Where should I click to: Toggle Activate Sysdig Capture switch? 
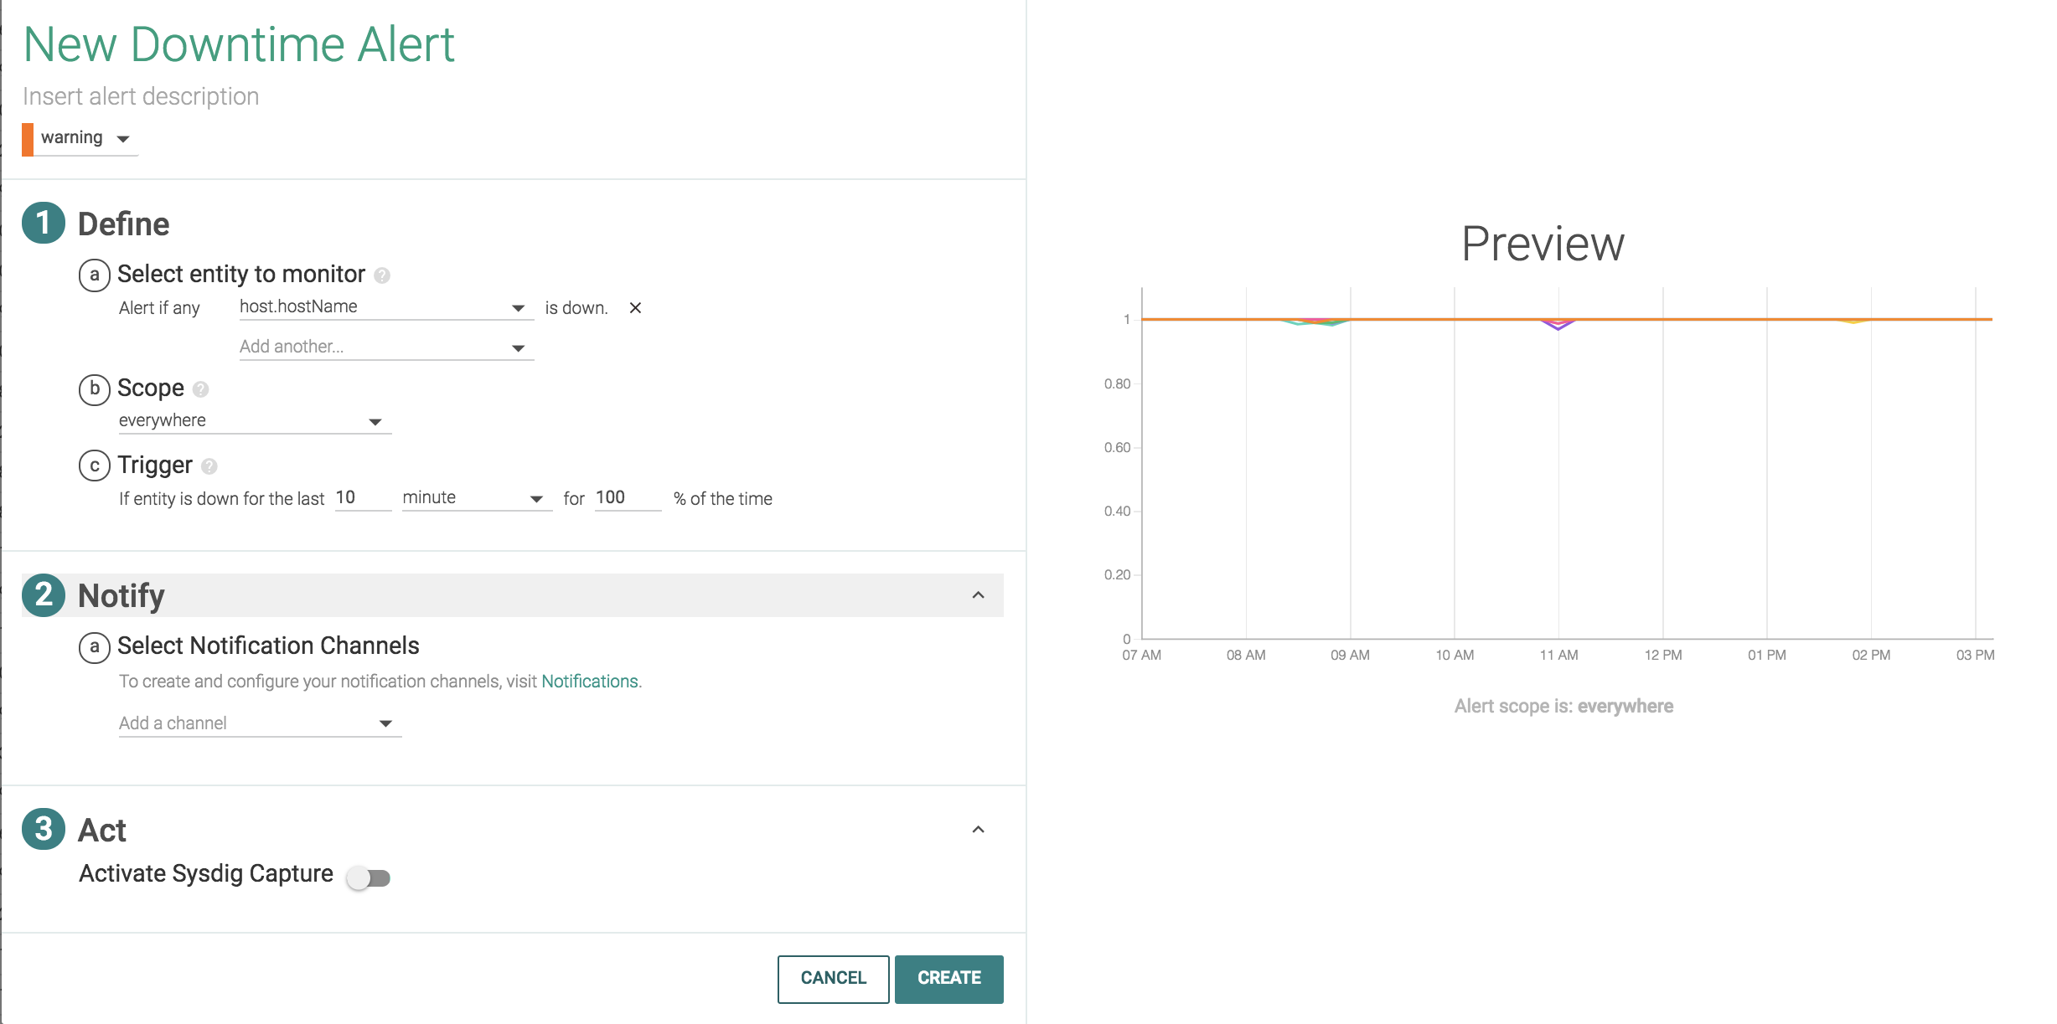point(369,877)
